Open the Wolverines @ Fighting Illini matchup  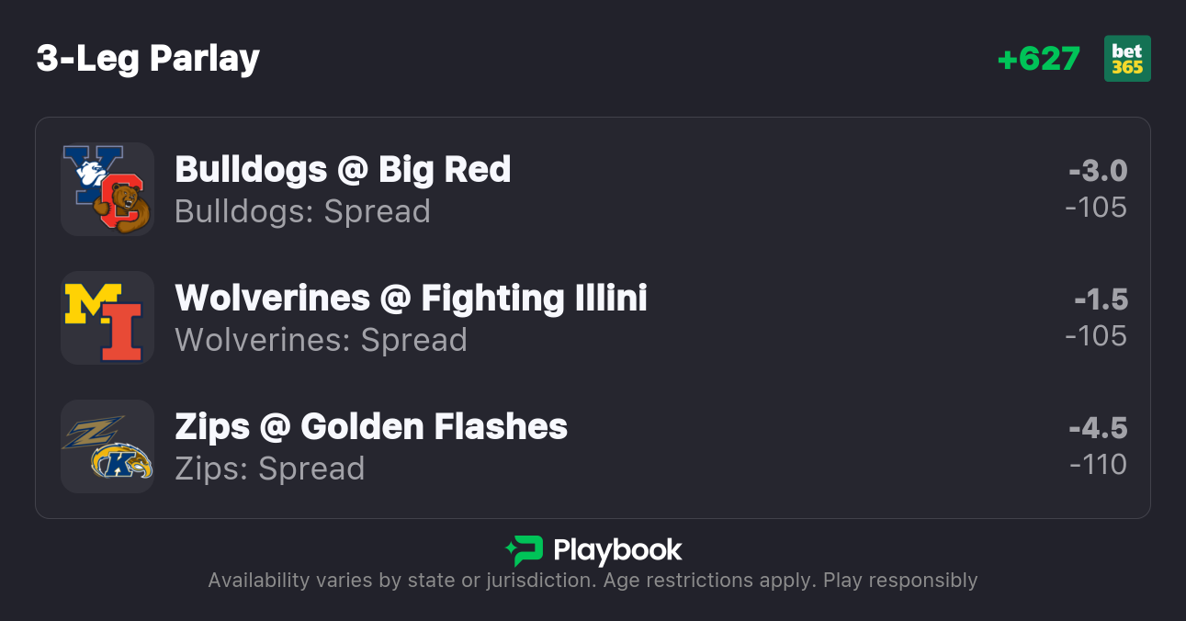tap(411, 299)
